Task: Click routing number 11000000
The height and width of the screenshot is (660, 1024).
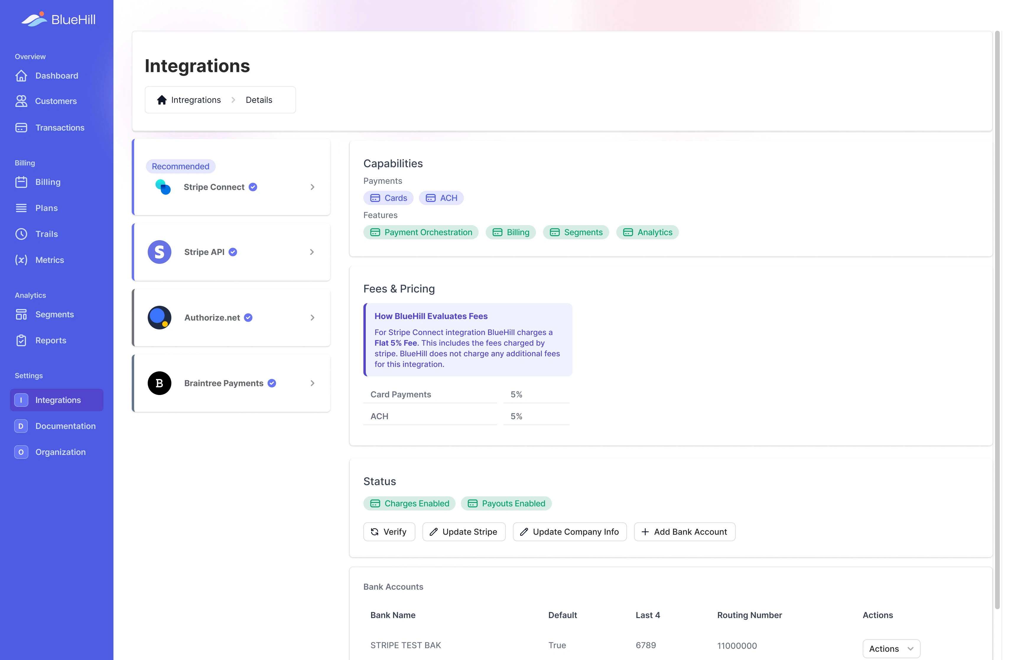Action: (x=737, y=646)
